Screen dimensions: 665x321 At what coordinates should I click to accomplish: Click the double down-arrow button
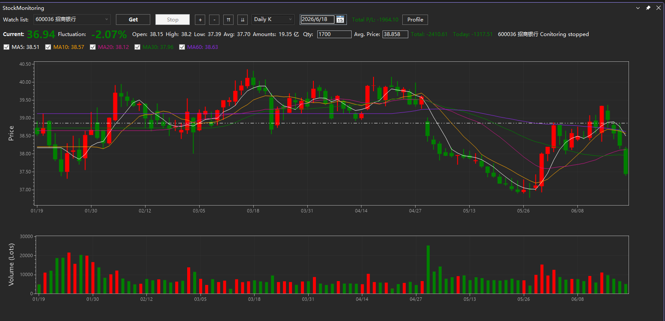(243, 19)
